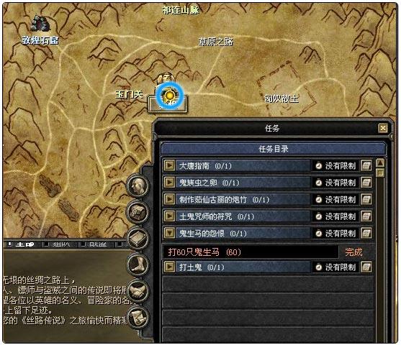Image resolution: width=401 pixels, height=345 pixels.
Task: Expand the 鬼族虫之卵 quest entry
Action: point(169,183)
